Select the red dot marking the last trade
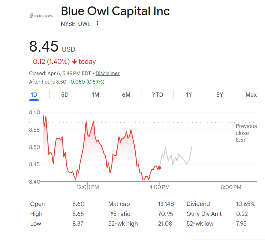Viewport: 265px width, 240px height. 159,168
